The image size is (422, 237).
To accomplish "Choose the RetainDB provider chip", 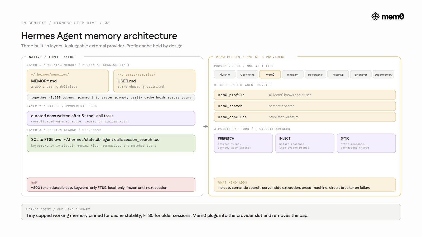I will click(x=338, y=75).
